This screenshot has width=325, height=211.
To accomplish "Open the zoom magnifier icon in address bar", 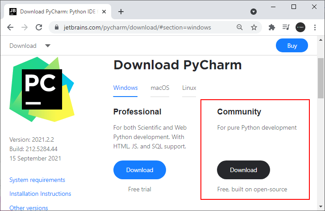I will (240, 27).
